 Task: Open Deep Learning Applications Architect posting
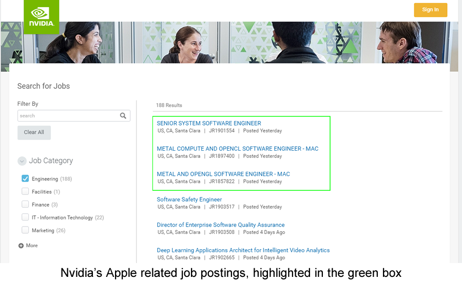coord(243,250)
